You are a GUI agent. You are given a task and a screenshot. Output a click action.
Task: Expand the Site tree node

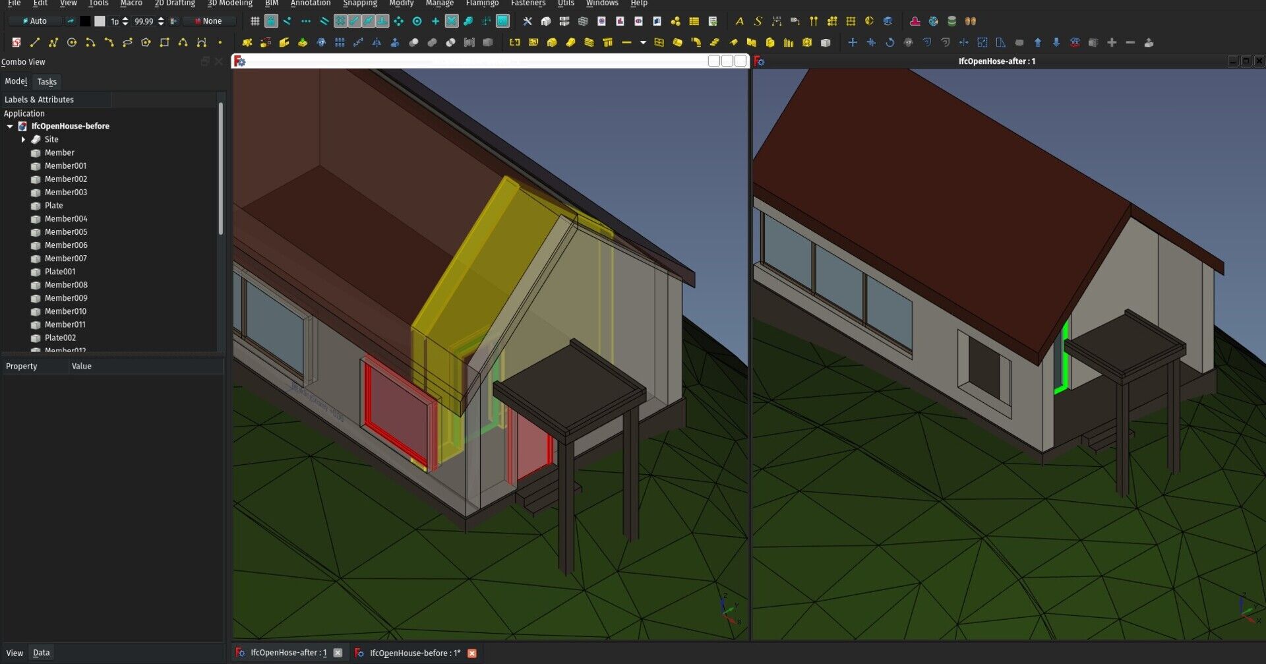(x=23, y=140)
